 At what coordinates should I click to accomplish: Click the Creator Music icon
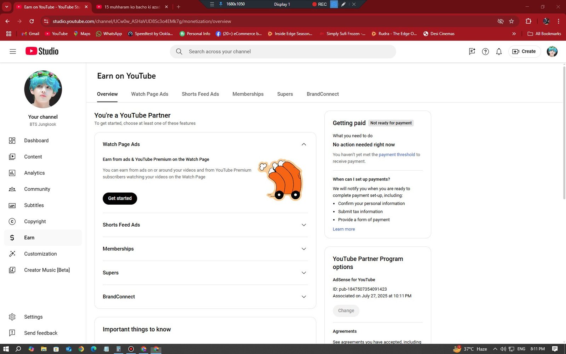click(12, 270)
